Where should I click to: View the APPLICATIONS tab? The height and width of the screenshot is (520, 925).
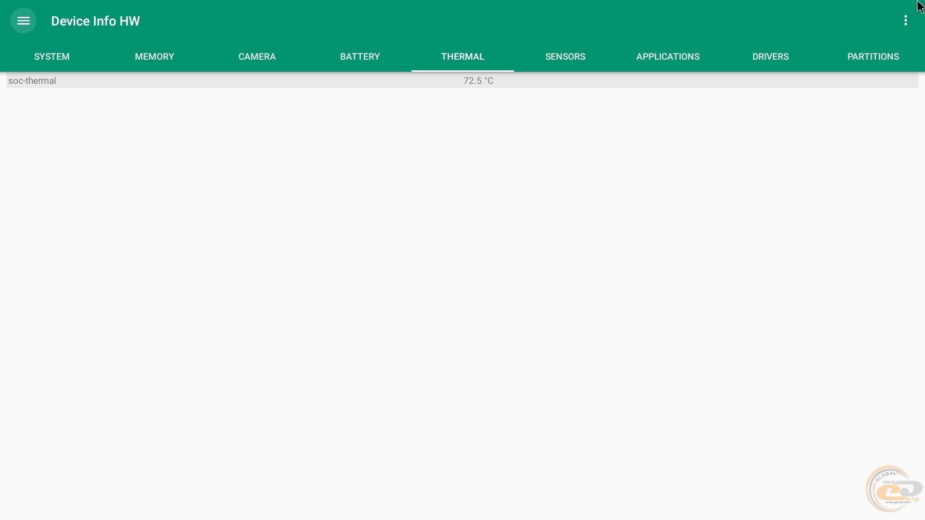click(668, 57)
